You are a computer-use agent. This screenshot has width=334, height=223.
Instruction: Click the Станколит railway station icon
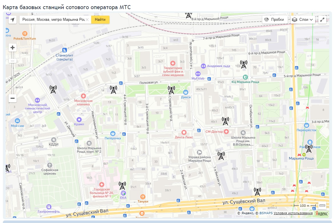click(x=65, y=50)
